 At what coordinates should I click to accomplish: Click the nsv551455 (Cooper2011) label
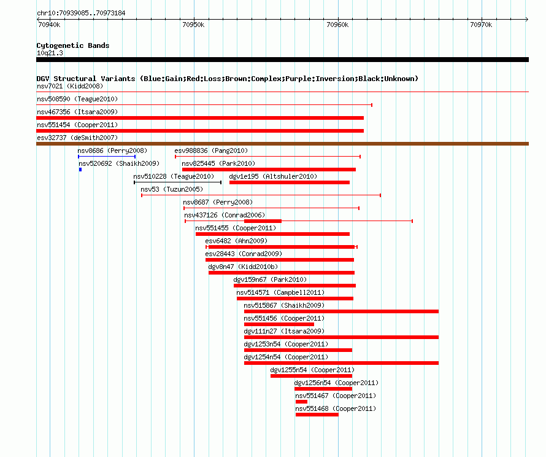tap(236, 228)
